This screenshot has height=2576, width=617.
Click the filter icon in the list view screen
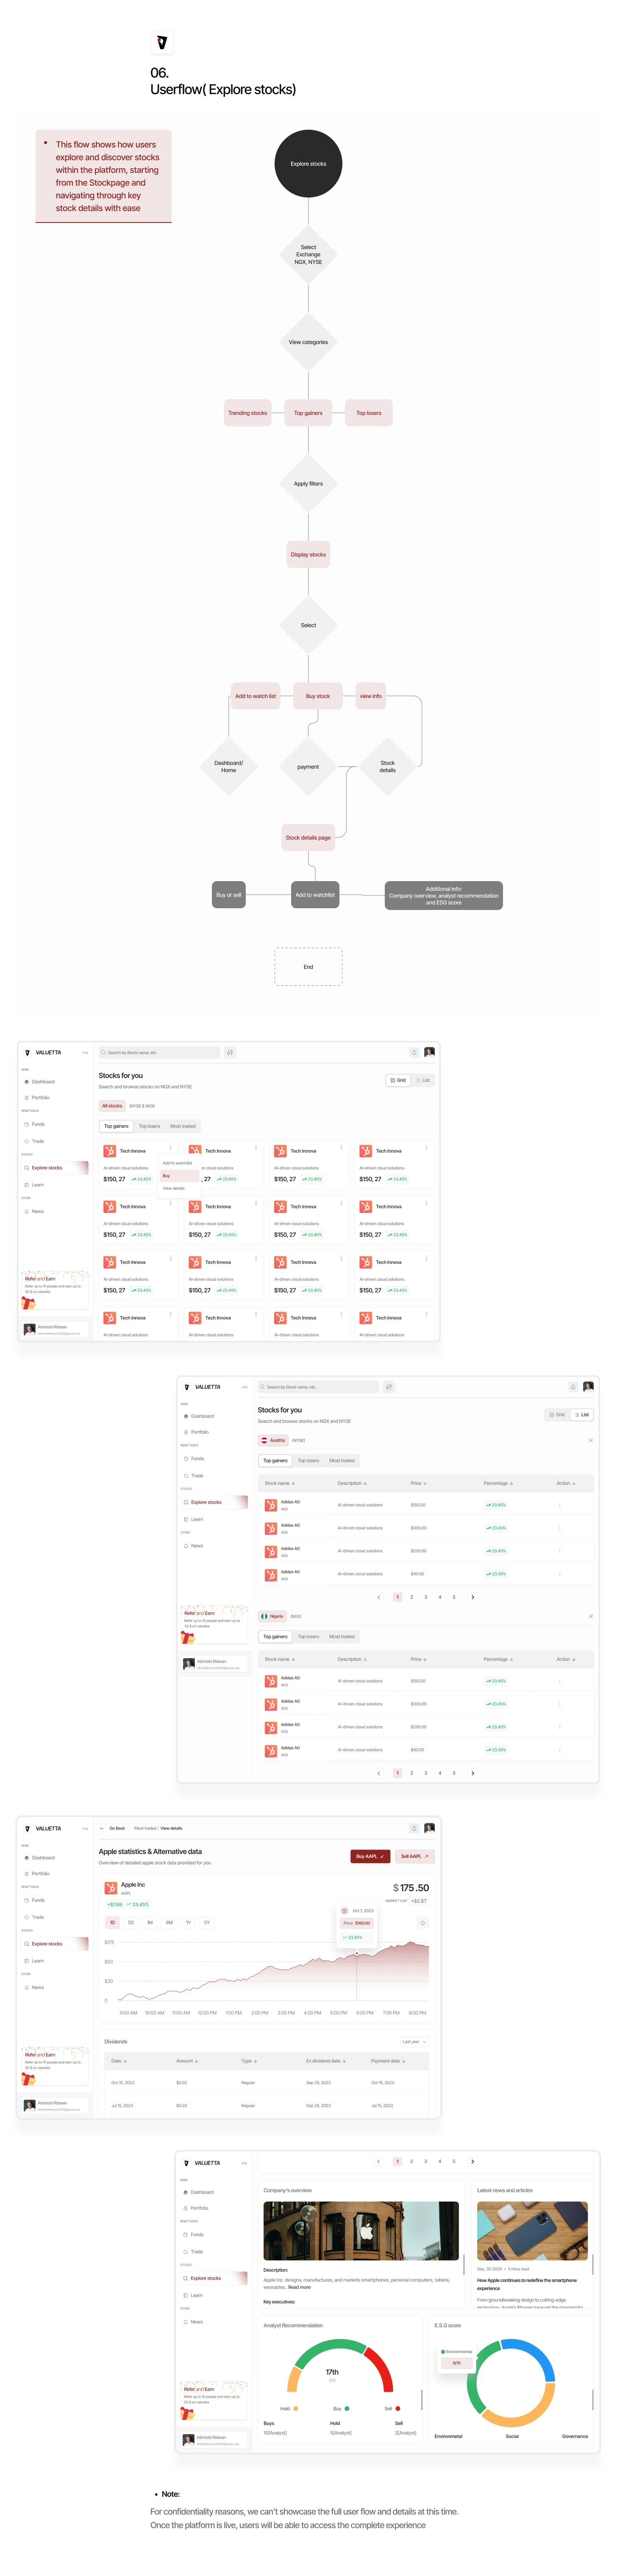click(389, 1387)
